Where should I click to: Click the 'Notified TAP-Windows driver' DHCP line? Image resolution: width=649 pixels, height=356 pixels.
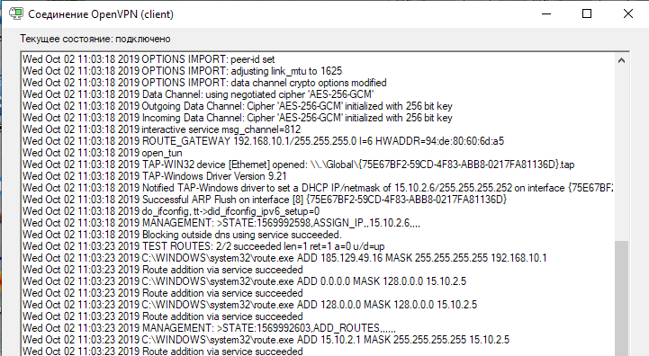pyautogui.click(x=318, y=188)
